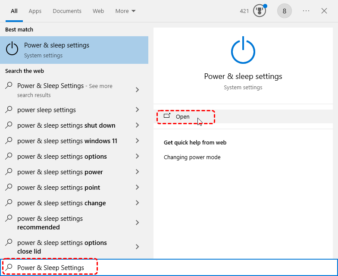
Task: Expand chevron for recommended suggestion
Action: pos(137,223)
